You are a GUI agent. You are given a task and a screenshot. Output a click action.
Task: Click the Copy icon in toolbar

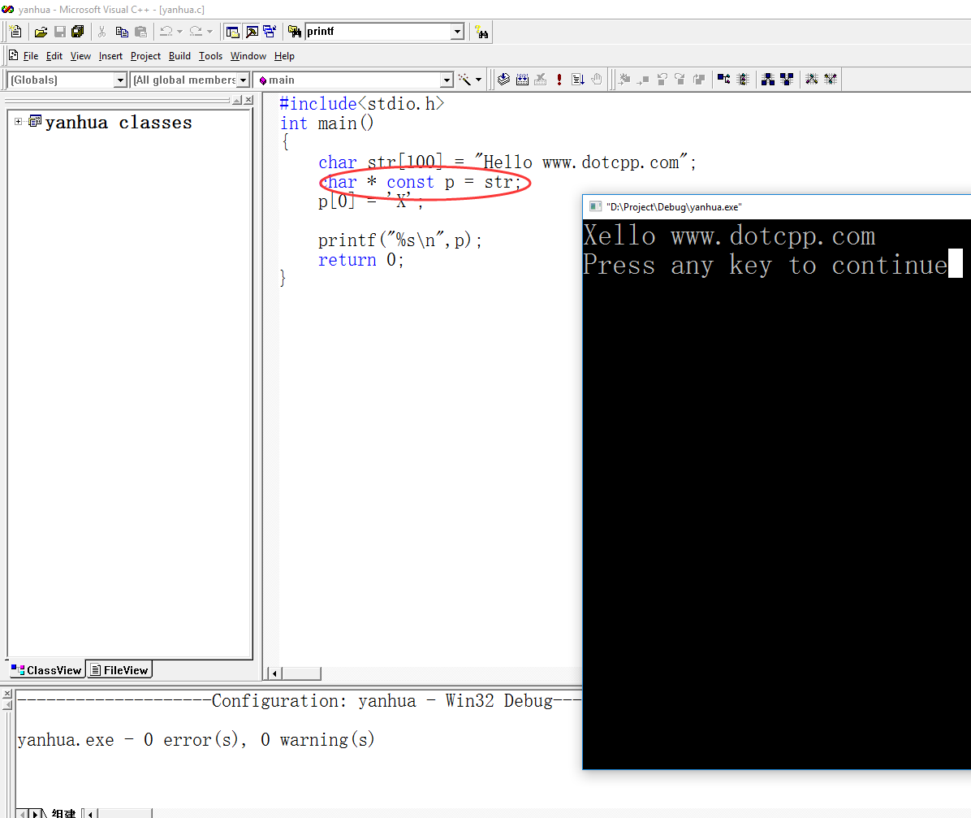coord(122,32)
